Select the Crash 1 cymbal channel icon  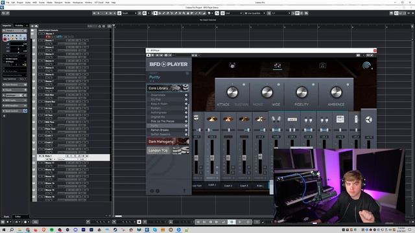tap(212, 119)
